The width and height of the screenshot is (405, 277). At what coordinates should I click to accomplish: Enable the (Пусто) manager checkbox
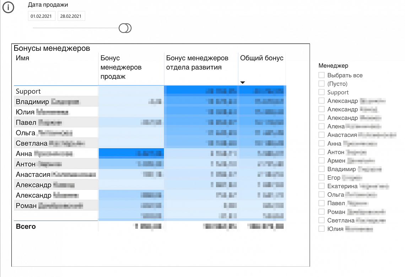click(x=322, y=84)
